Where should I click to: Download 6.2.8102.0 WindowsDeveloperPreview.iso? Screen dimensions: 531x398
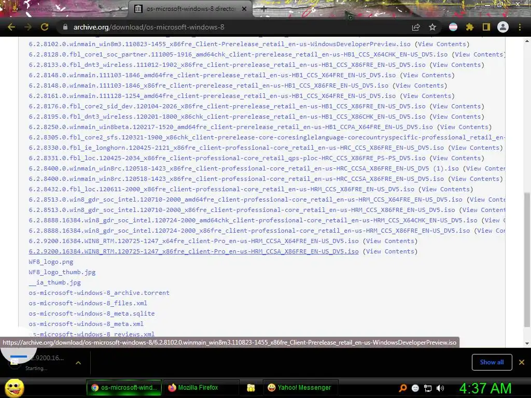[x=219, y=44]
